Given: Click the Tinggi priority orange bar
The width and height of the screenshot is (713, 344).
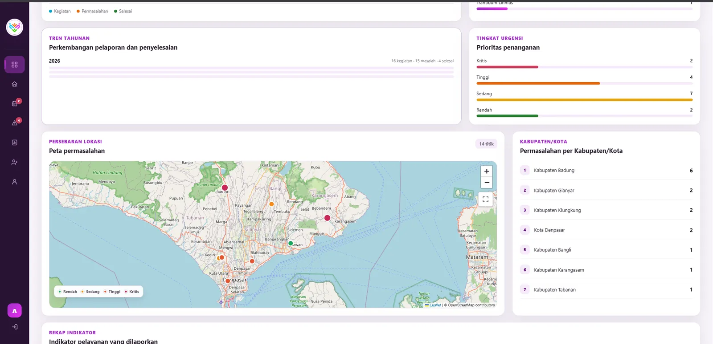Looking at the screenshot, I should [x=538, y=84].
